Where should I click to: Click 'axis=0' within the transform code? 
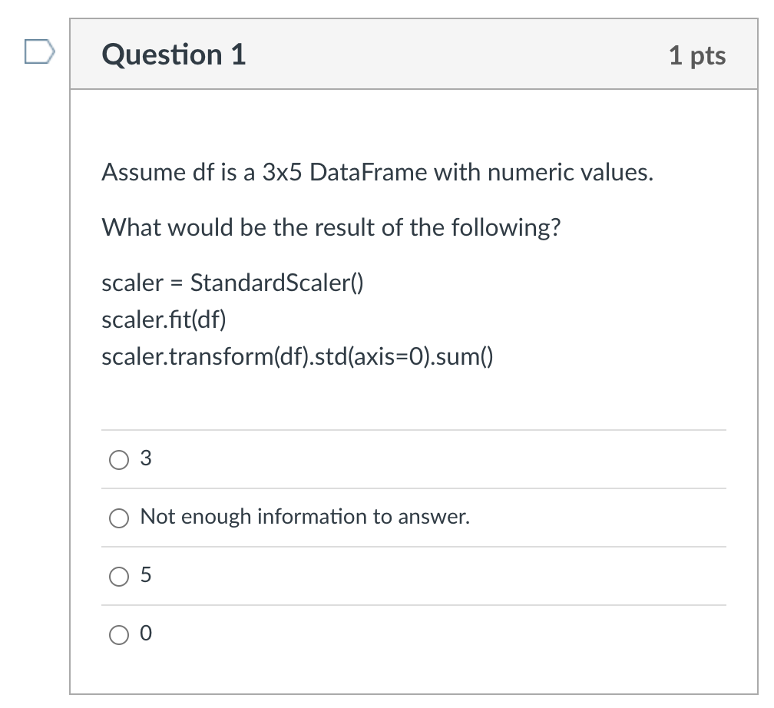pos(390,356)
